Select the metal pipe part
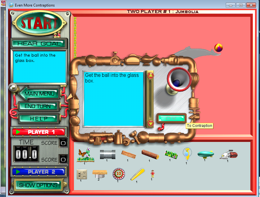 click(107, 154)
